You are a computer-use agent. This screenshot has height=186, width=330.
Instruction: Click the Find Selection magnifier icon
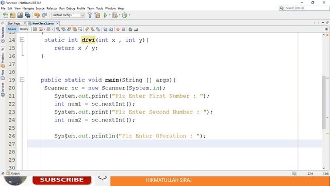[x=58, y=29]
